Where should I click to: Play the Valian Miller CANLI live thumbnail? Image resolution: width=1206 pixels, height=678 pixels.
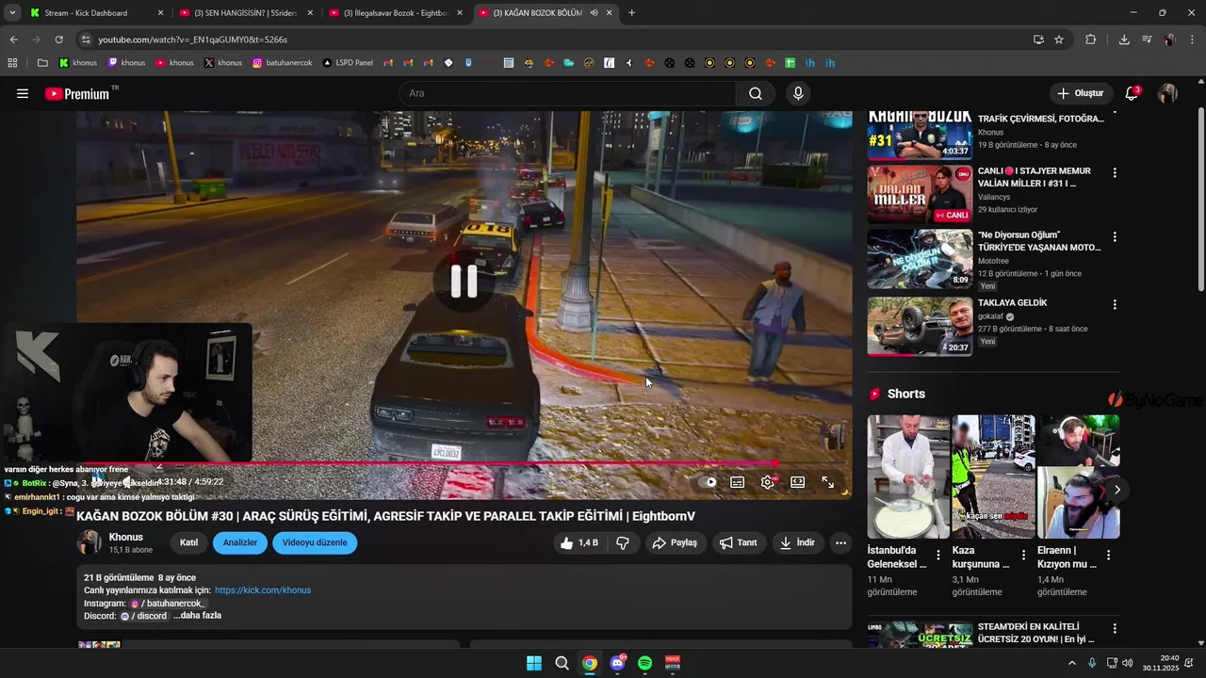(x=920, y=194)
